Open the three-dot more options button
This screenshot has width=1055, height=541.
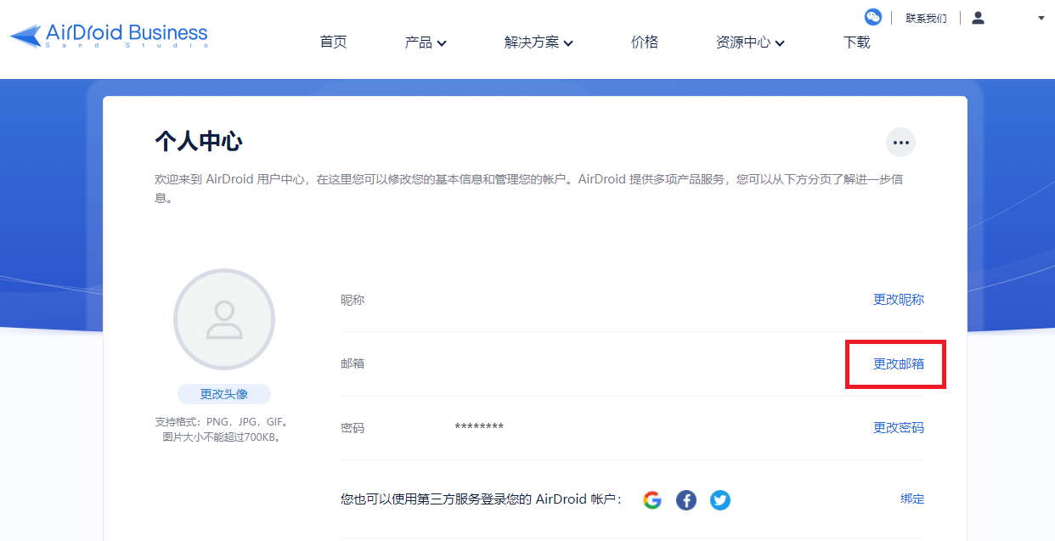pyautogui.click(x=901, y=143)
